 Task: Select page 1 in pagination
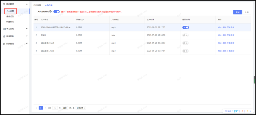click(x=41, y=108)
